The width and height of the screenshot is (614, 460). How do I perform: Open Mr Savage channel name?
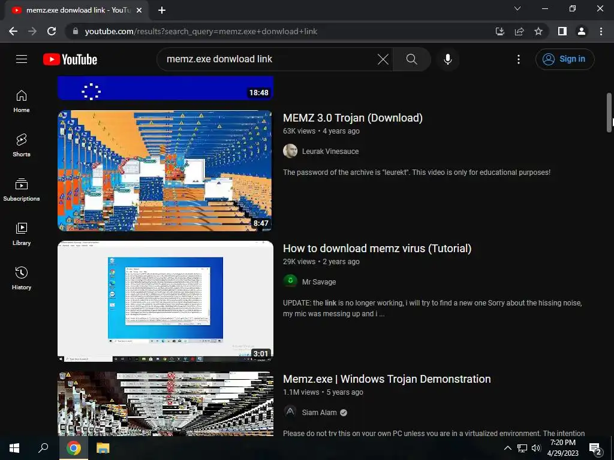(x=319, y=282)
